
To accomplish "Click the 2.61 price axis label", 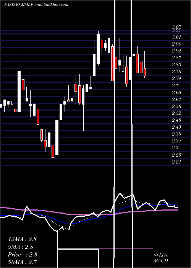I will coord(176,99).
